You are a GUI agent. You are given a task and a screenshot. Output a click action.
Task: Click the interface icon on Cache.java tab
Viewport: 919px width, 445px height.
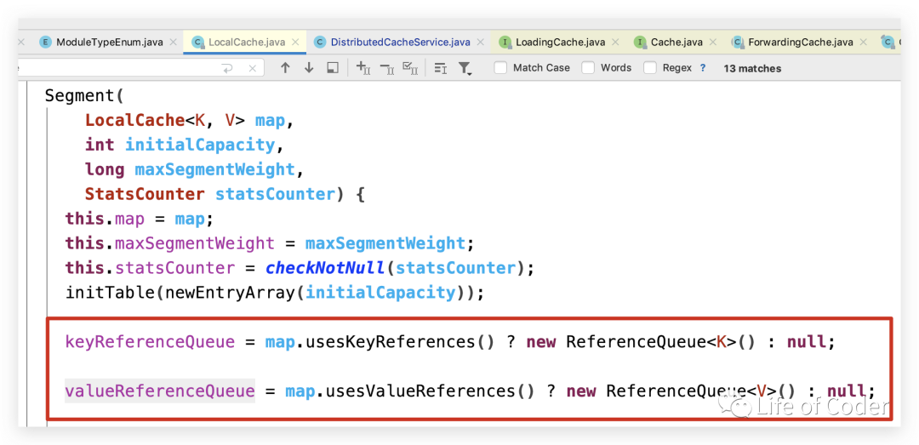(x=640, y=43)
